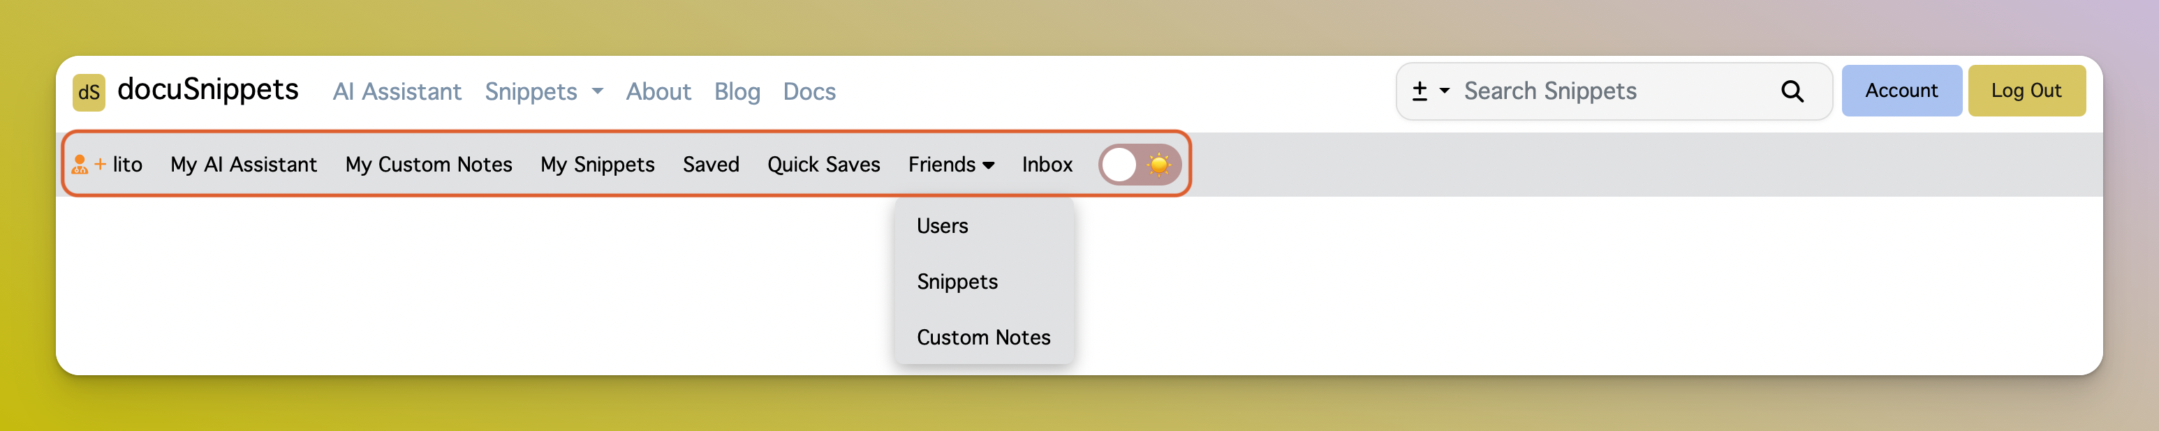2159x431 pixels.
Task: Go to My Custom Notes
Action: point(428,164)
